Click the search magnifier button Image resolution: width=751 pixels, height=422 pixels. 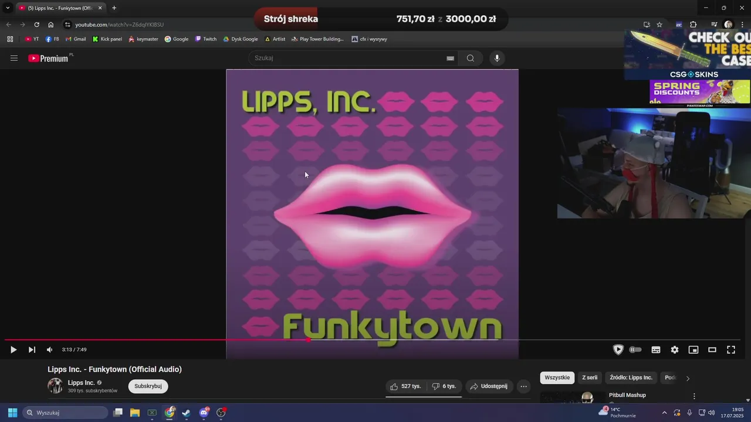[x=471, y=58]
